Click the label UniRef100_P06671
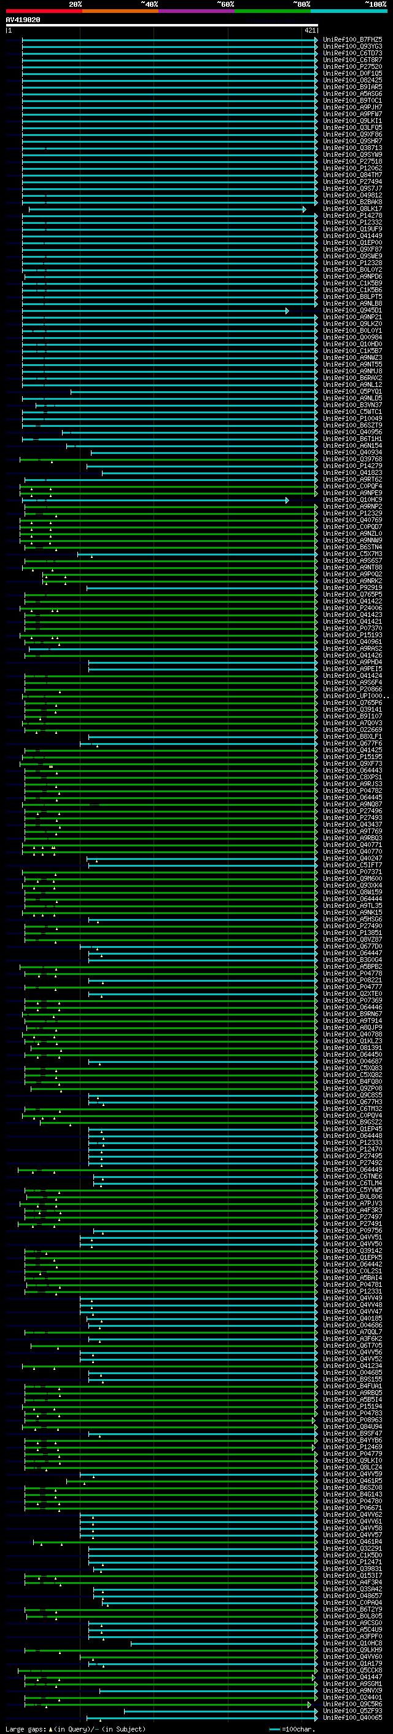The image size is (393, 1734). [352, 1508]
